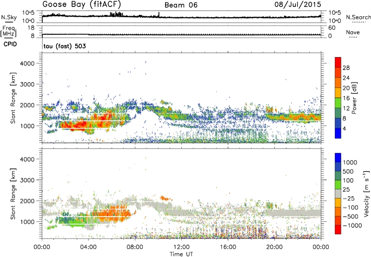Click the red segment of the power color bar
This screenshot has width=371, height=257.
coord(338,63)
